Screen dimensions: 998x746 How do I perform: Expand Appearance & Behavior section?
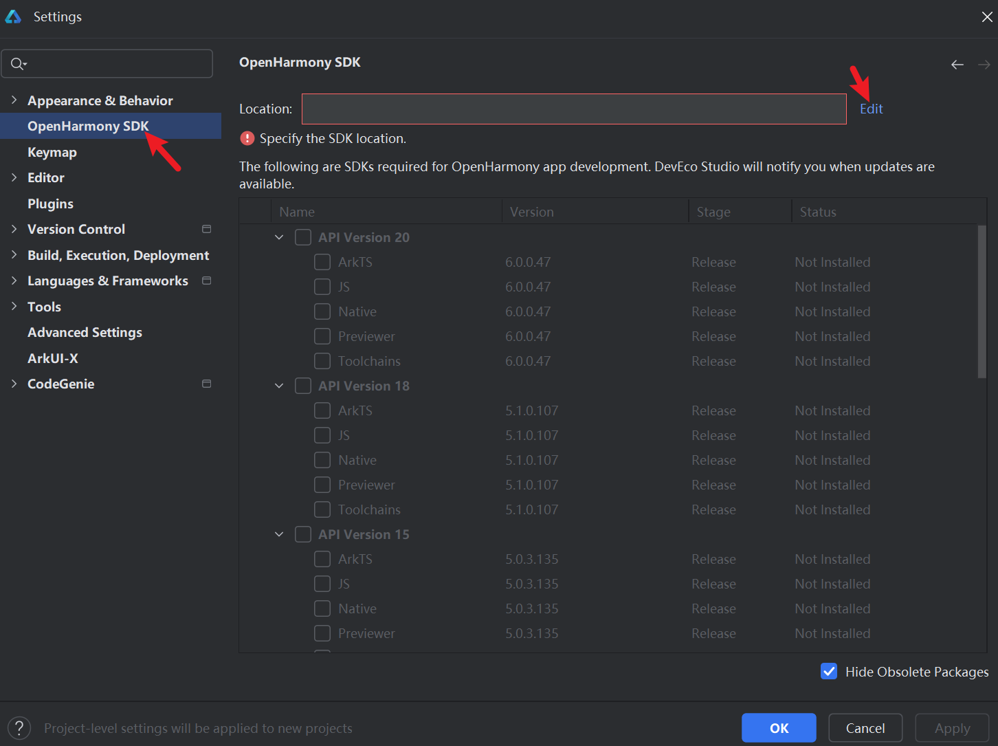tap(14, 100)
